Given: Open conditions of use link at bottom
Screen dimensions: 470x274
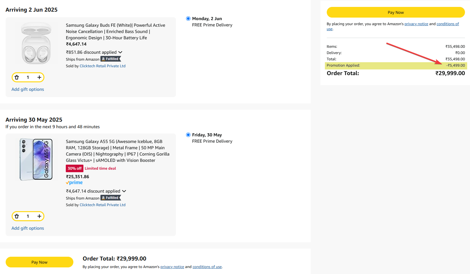Looking at the screenshot, I should pyautogui.click(x=207, y=267).
